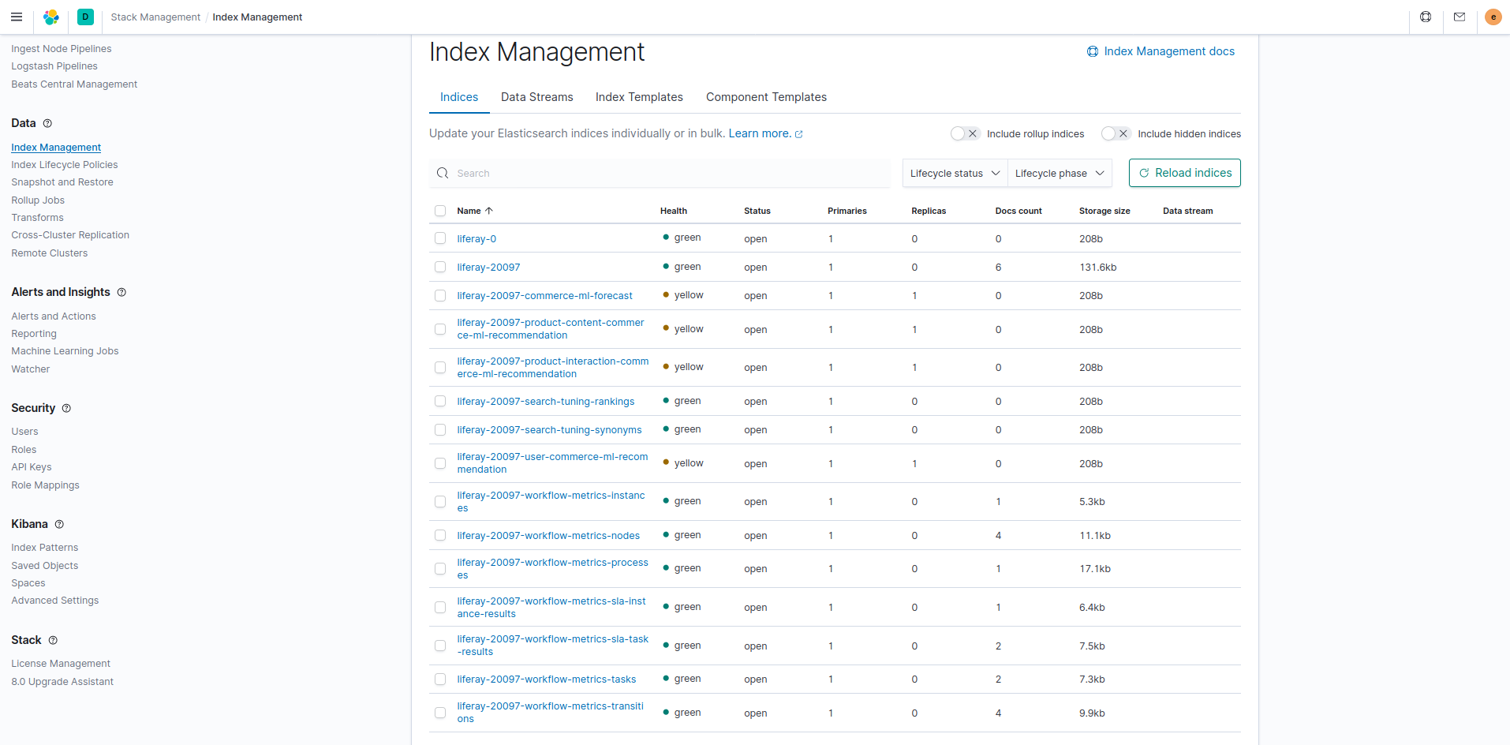Check the workflow-metrics-nodes row checkbox
This screenshot has width=1510, height=745.
[x=440, y=535]
